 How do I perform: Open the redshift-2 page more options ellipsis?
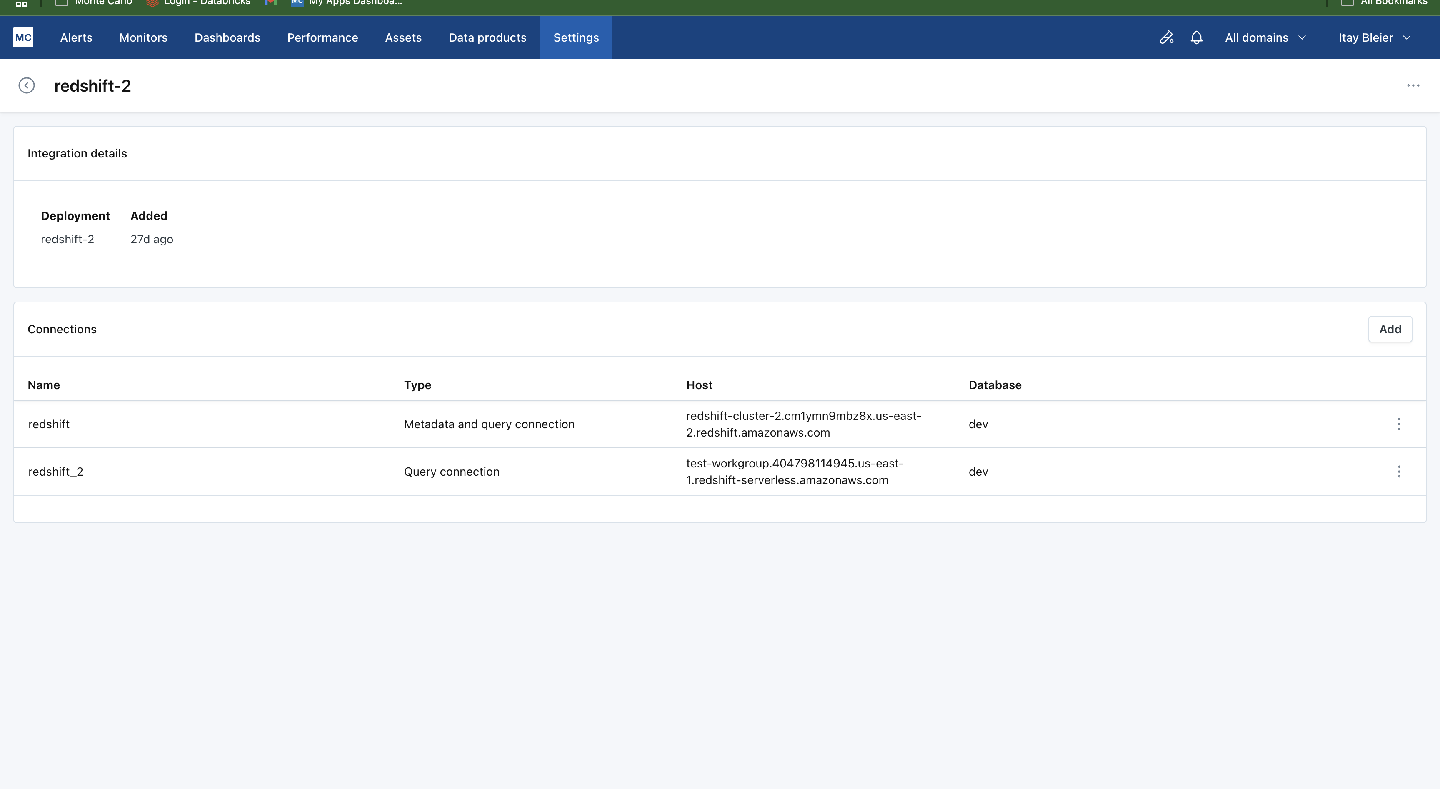[1413, 85]
